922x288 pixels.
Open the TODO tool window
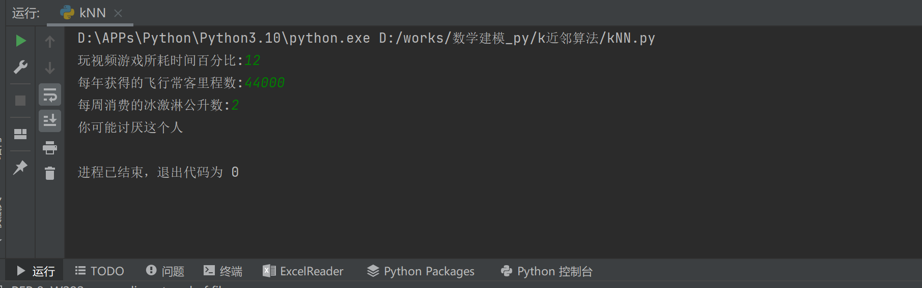100,271
